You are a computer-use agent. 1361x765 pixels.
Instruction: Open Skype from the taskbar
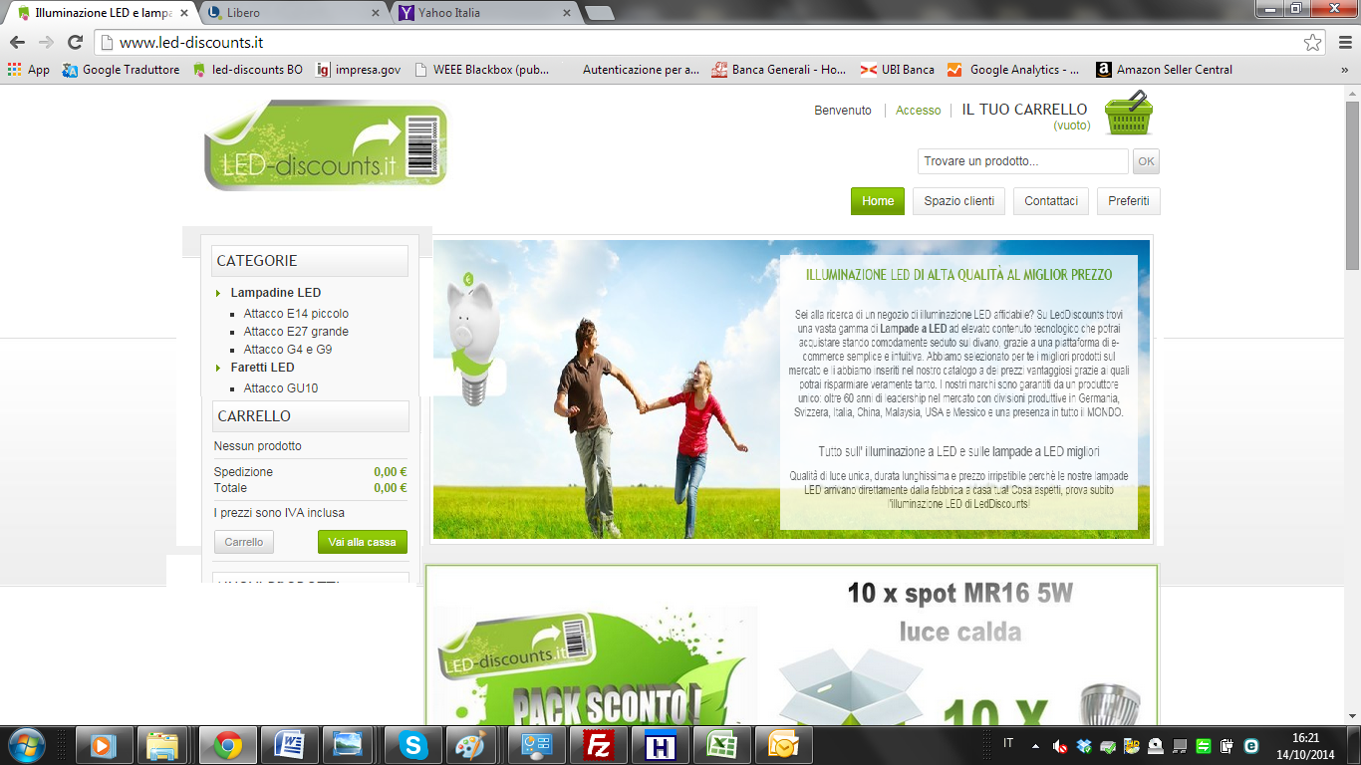click(x=412, y=745)
